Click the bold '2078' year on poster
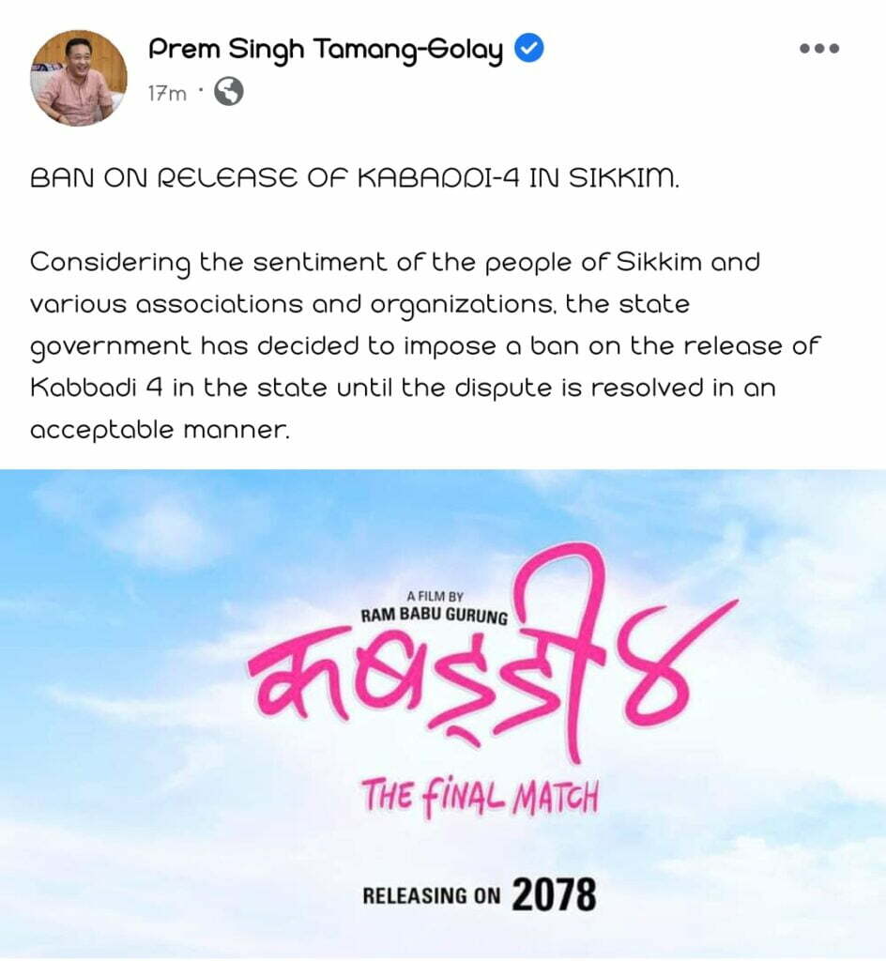Screen dimensions: 886x961 point(554,894)
